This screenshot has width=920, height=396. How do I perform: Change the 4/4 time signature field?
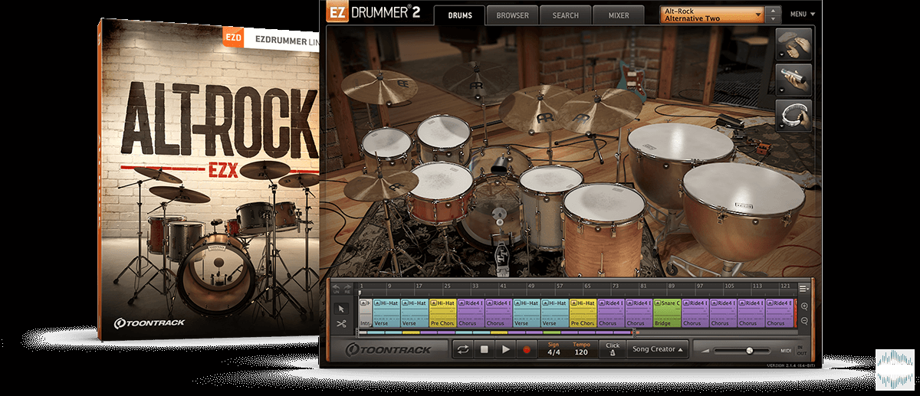(x=554, y=349)
